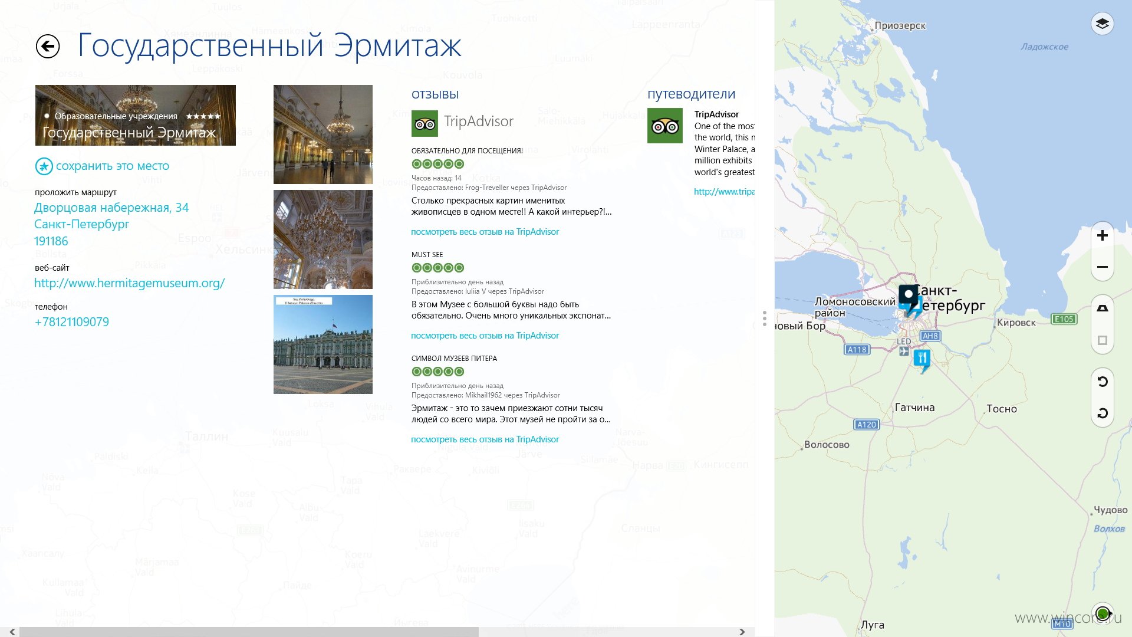The width and height of the screenshot is (1132, 637).
Task: Click the Hermitage header image card
Action: 136,116
